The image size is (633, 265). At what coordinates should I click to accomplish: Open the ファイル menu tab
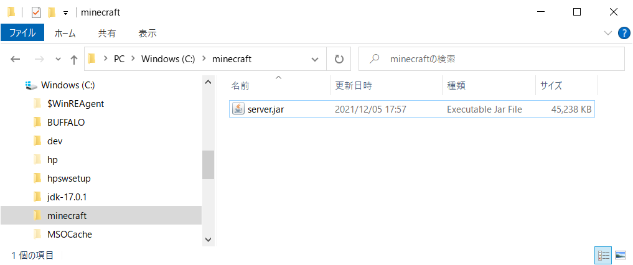pos(22,33)
